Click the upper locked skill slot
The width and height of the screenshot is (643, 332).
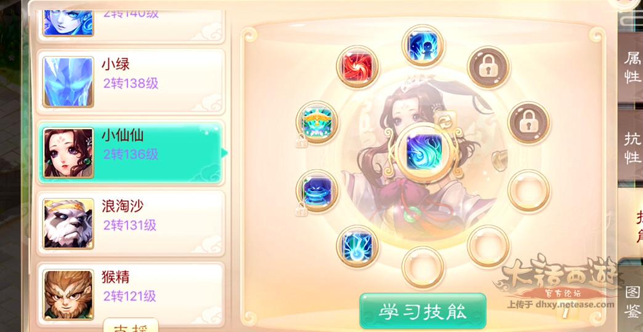point(488,67)
